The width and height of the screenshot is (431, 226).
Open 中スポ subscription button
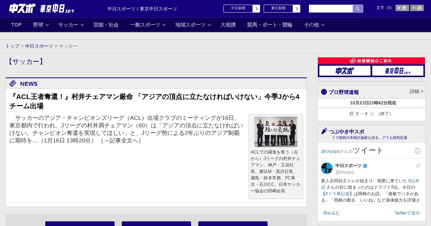pos(345,71)
